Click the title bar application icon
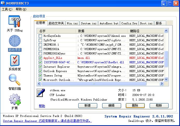The image size is (180, 126). (x=3, y=3)
